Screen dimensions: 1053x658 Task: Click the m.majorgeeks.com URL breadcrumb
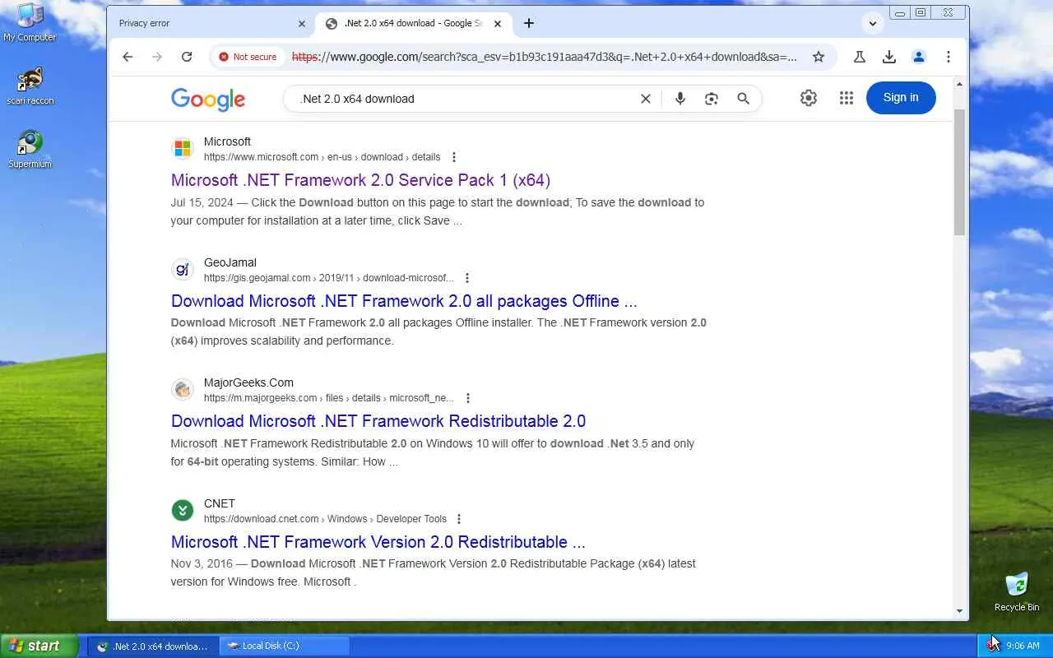click(x=329, y=398)
